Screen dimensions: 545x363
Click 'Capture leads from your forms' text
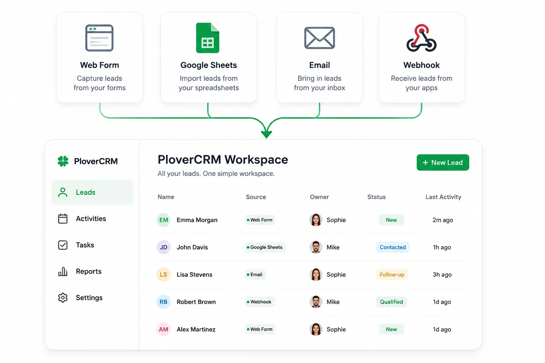(99, 83)
